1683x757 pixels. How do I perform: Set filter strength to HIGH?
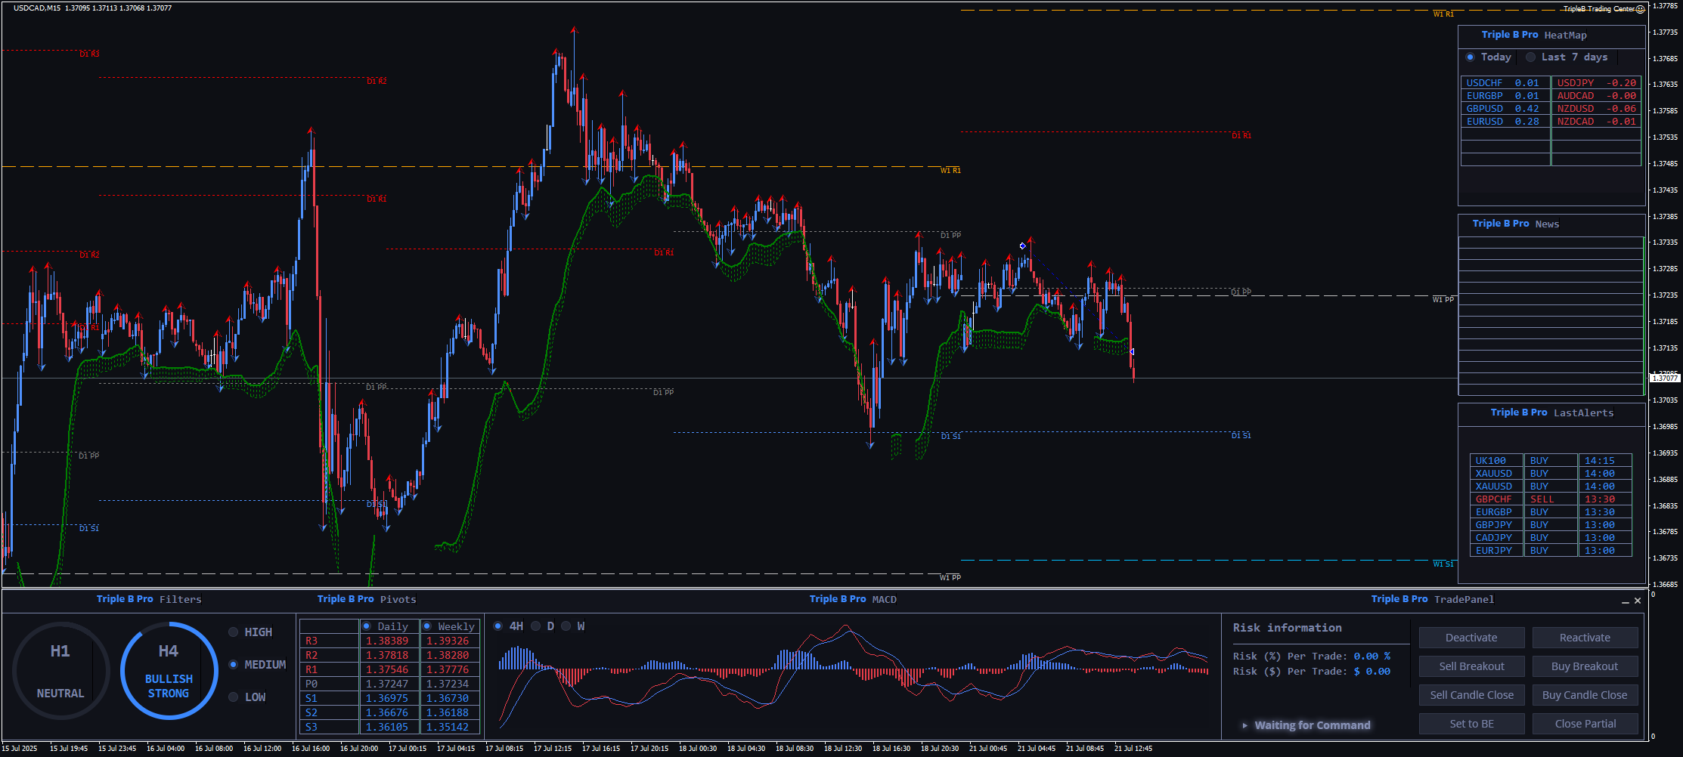coord(234,632)
